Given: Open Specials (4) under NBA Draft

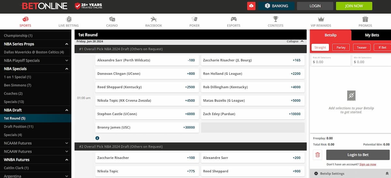Looking at the screenshot, I should click(x=13, y=135).
